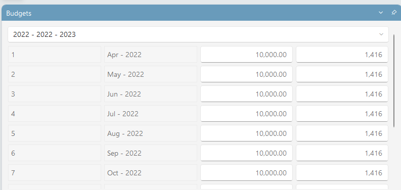Edit the Aug - 2022 amount field
401x190 pixels.
246,133
